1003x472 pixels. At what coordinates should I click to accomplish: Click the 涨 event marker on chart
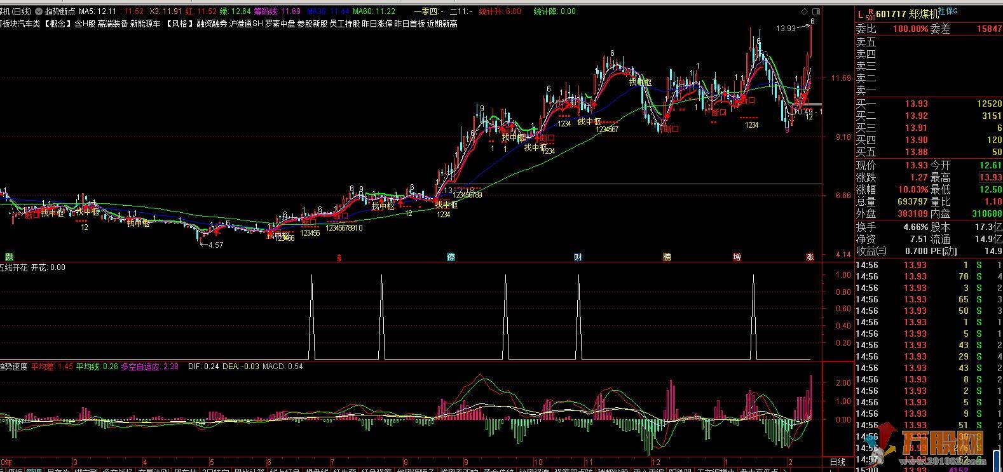tap(810, 257)
